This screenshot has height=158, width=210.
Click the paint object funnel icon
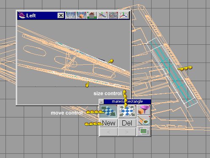144,110
